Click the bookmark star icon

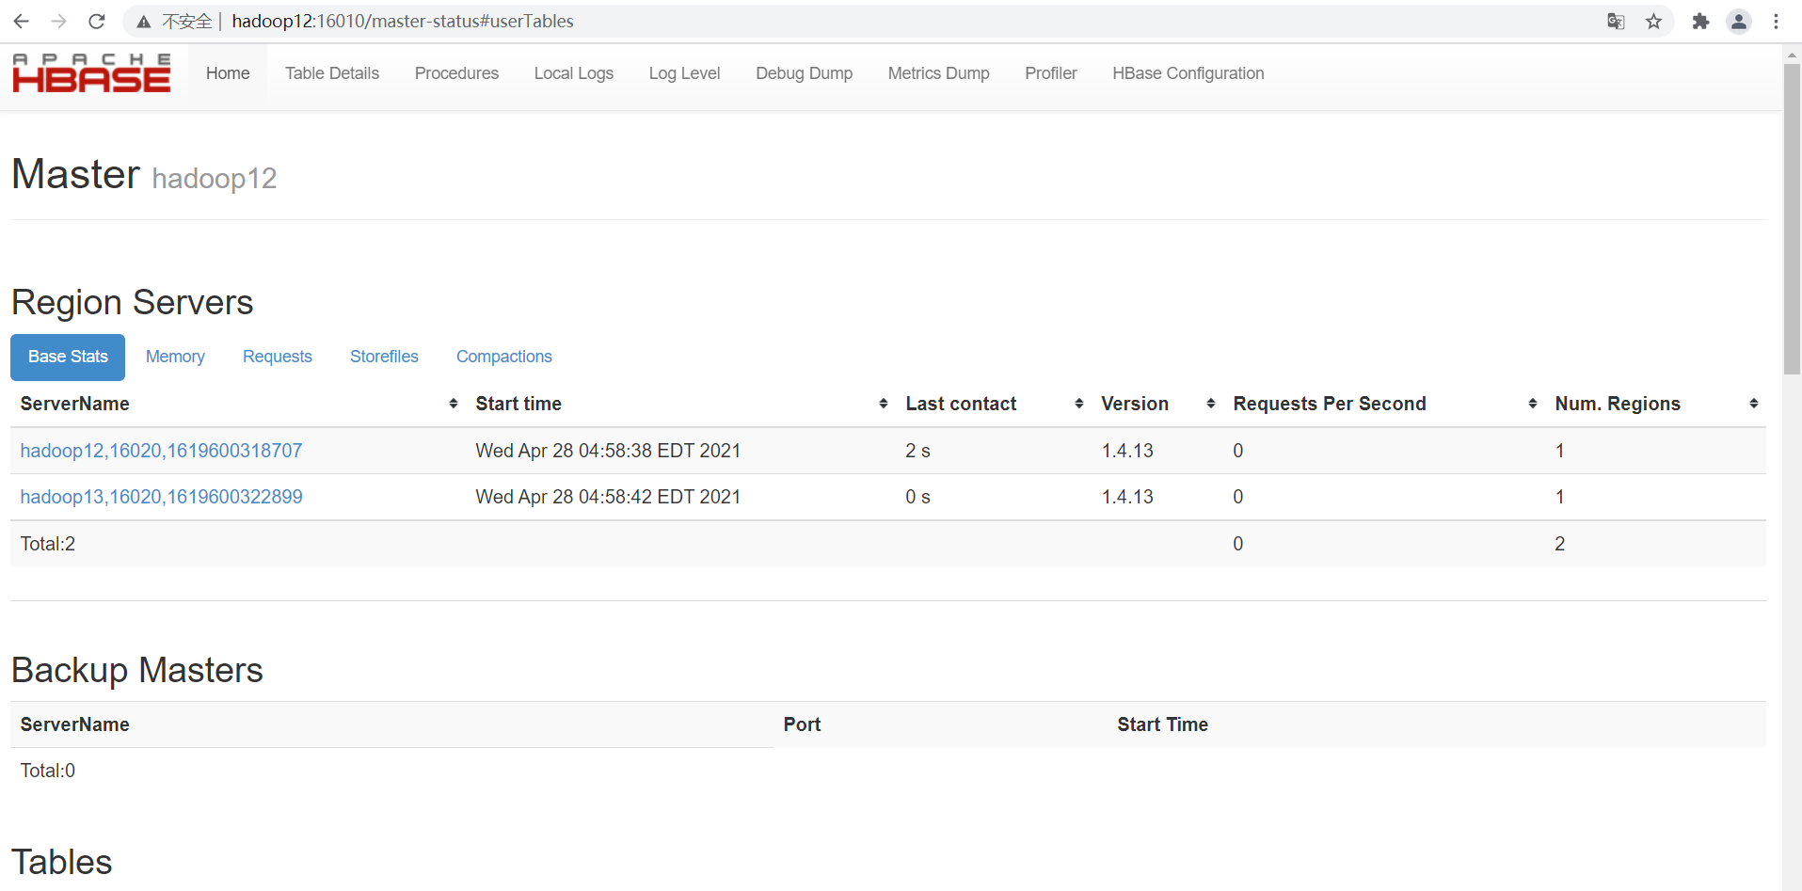(x=1653, y=21)
